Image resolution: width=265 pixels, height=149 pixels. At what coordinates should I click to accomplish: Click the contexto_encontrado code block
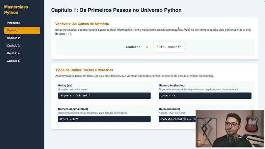177,119
